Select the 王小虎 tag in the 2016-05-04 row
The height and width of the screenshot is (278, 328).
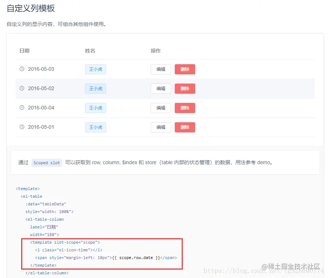96,108
